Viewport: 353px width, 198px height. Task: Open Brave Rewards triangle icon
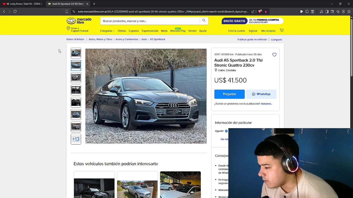(266, 12)
